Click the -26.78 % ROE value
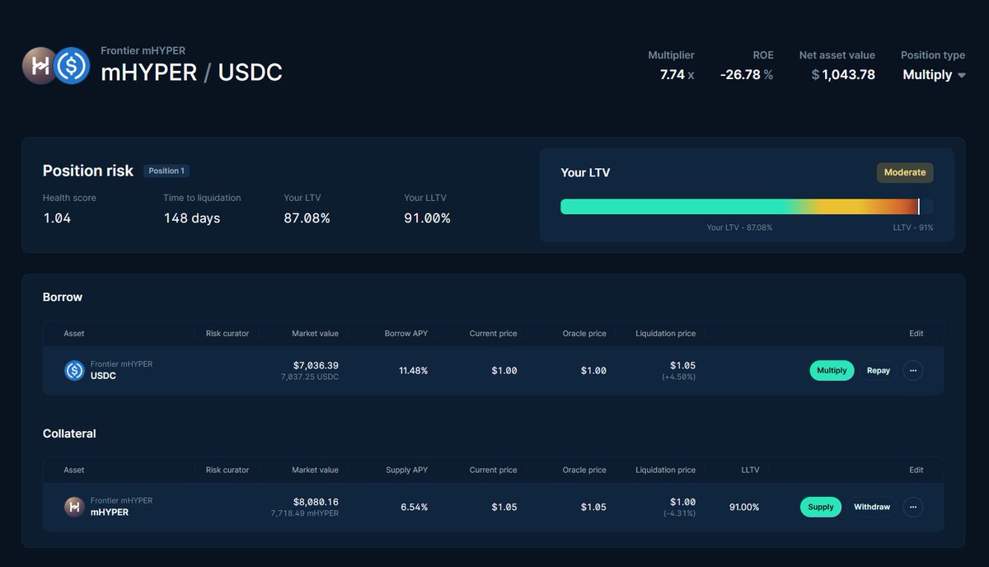 (x=747, y=75)
